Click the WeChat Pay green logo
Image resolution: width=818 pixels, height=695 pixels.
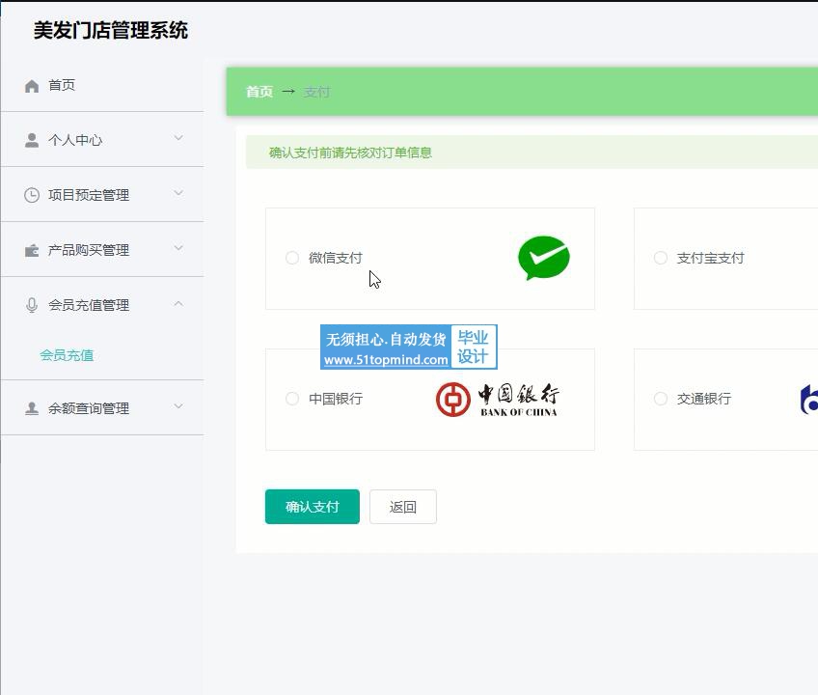click(x=544, y=258)
